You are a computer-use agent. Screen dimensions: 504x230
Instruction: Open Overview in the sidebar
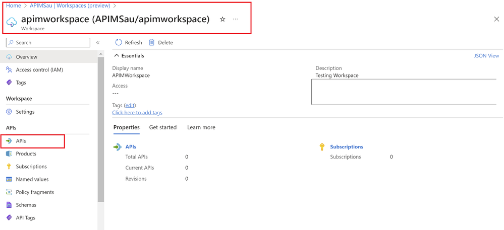pos(49,57)
